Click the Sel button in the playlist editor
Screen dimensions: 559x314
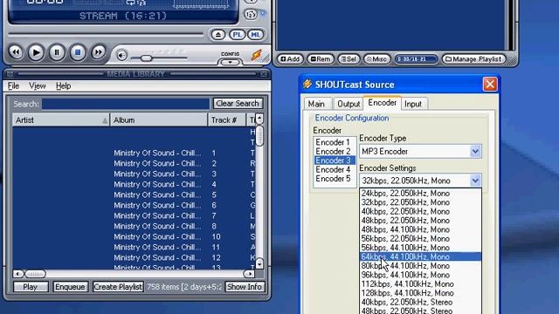[349, 59]
